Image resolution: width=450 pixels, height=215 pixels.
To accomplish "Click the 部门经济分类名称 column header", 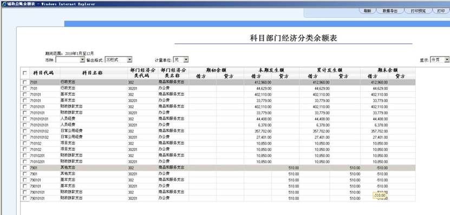I will (173, 73).
